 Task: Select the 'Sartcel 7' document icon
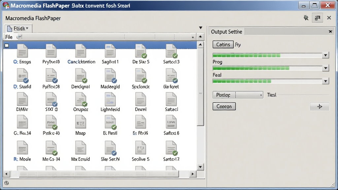coord(171,148)
